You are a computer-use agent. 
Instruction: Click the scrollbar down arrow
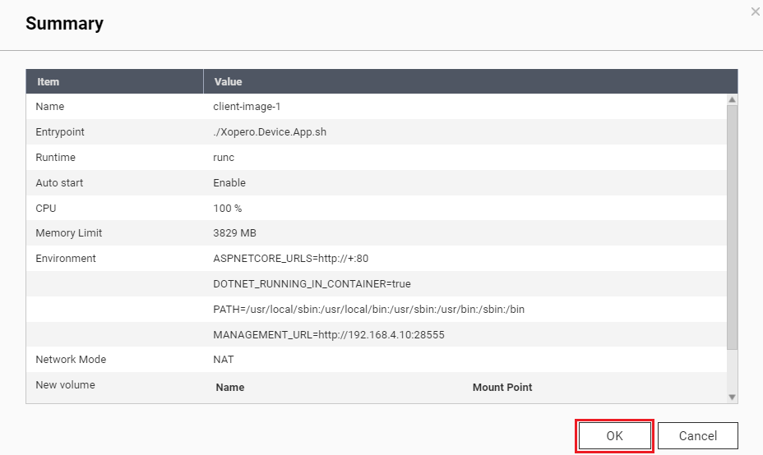click(732, 397)
